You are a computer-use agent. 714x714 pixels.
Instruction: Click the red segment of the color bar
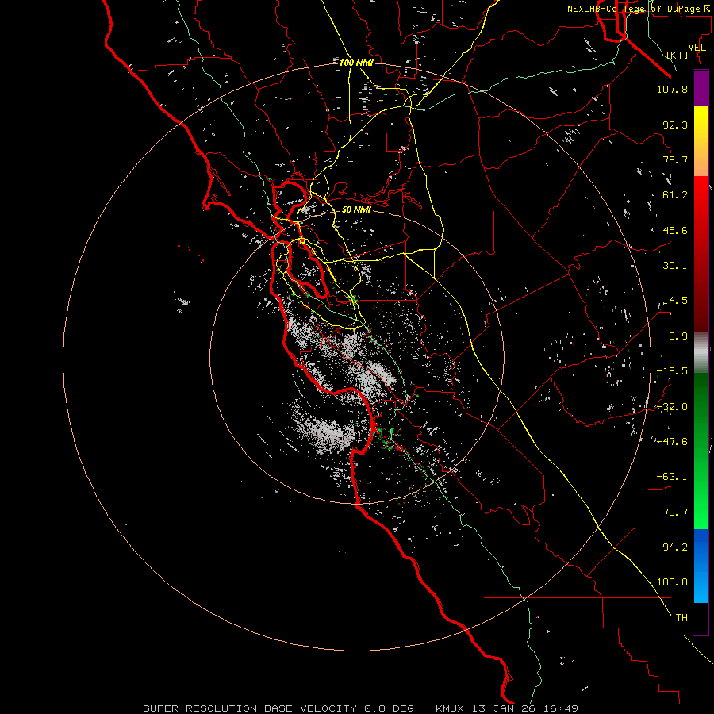coord(701,254)
